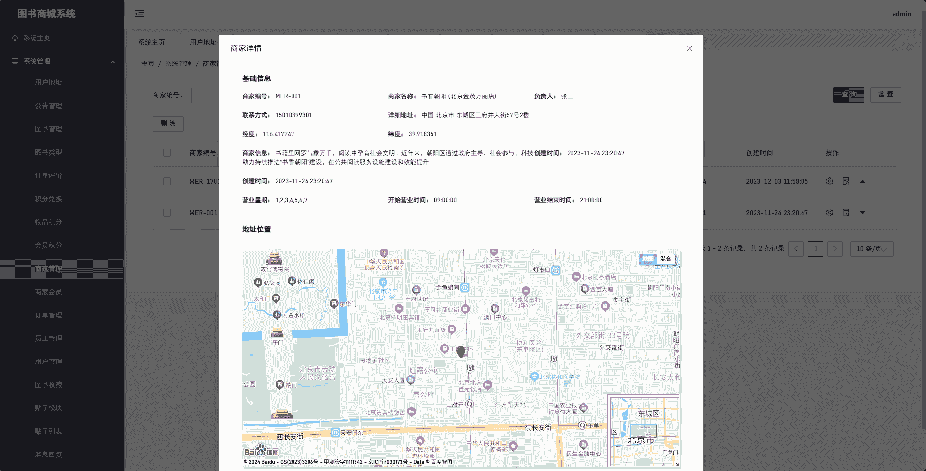The image size is (926, 471).
Task: Collapse the 系统管理 sidebar group
Action: pyautogui.click(x=62, y=61)
